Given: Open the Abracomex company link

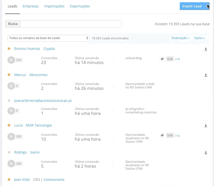Looking at the screenshot, I should 39,75.
